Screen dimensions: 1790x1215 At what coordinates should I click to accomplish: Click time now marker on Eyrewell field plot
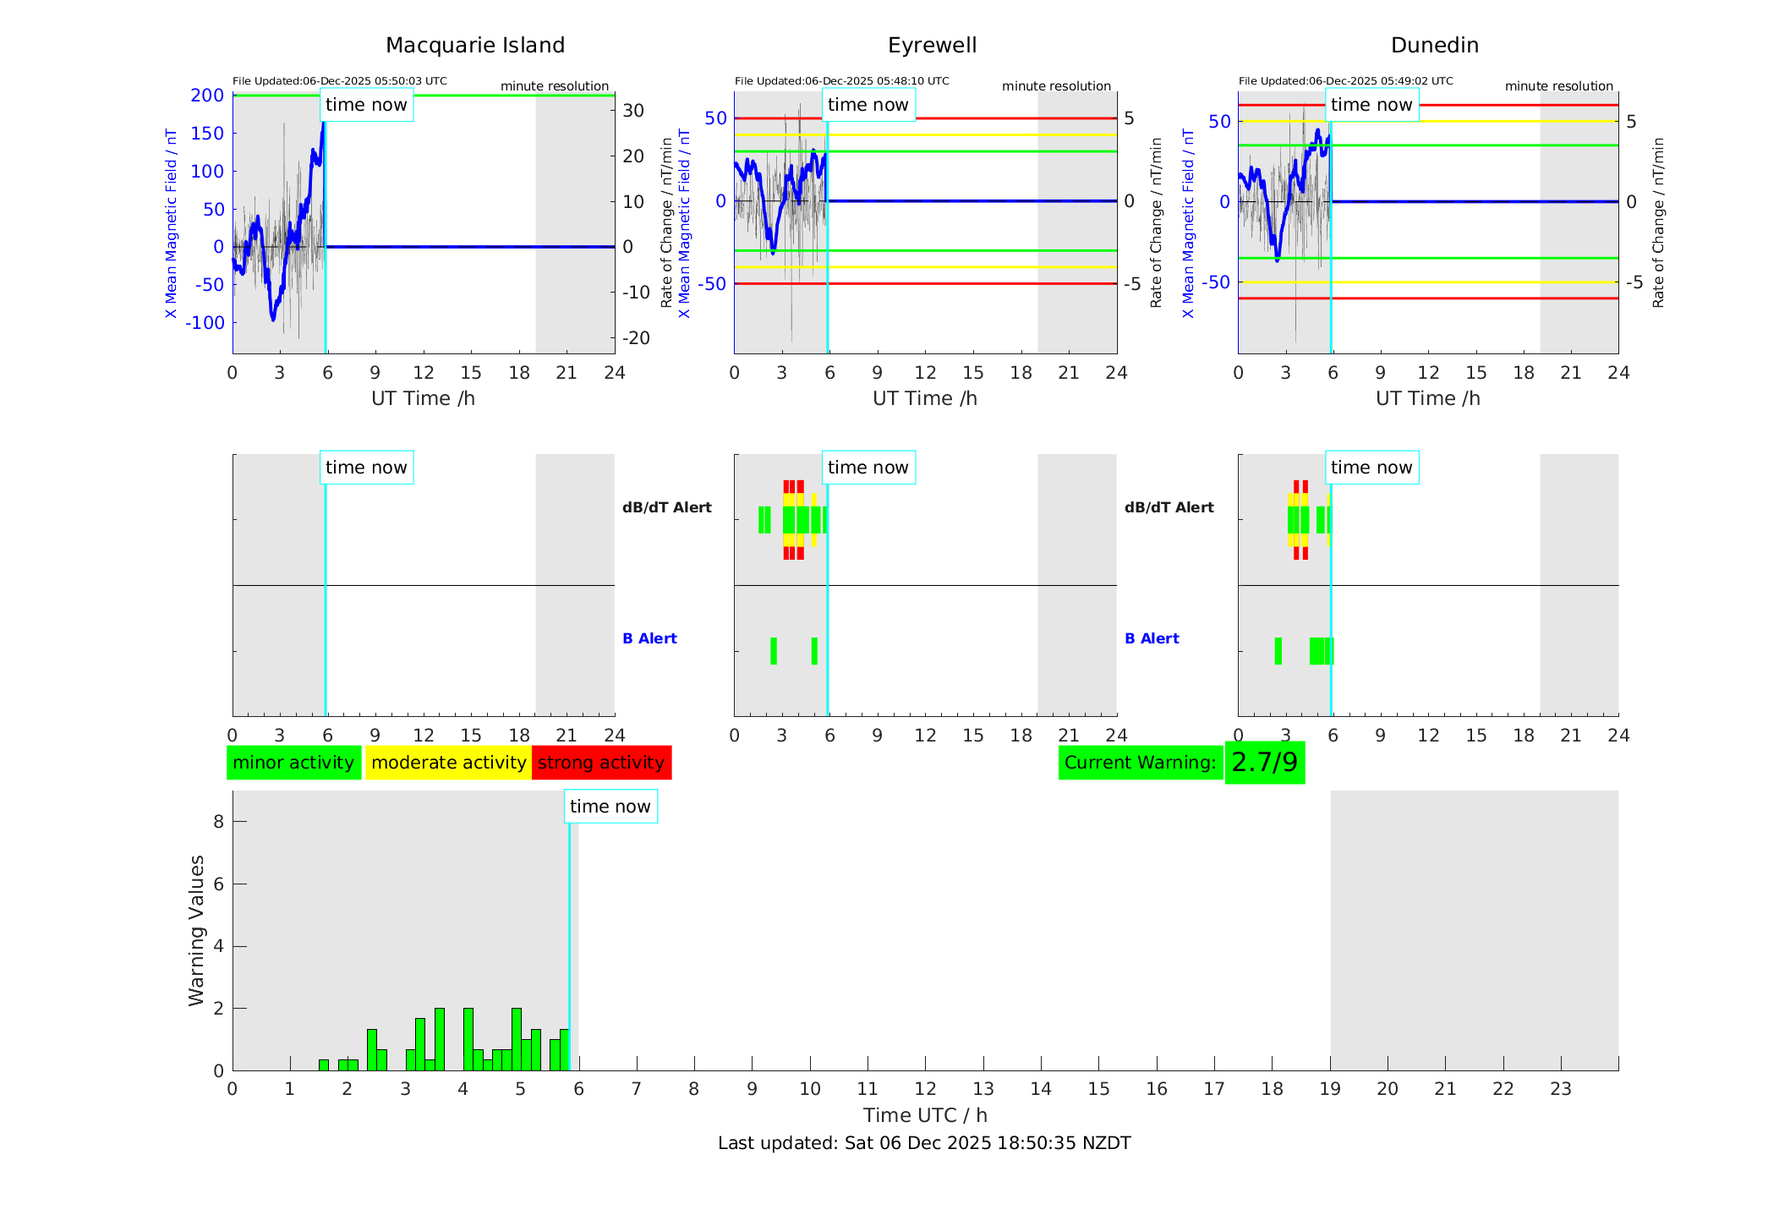[868, 105]
